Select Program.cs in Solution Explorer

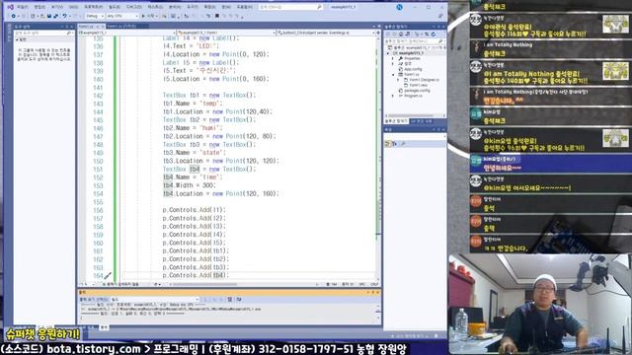pyautogui.click(x=413, y=96)
